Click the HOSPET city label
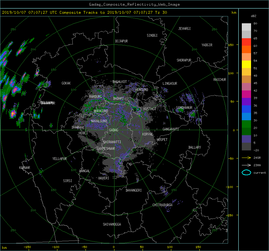This screenshot has width=269, height=251. [x=162, y=140]
